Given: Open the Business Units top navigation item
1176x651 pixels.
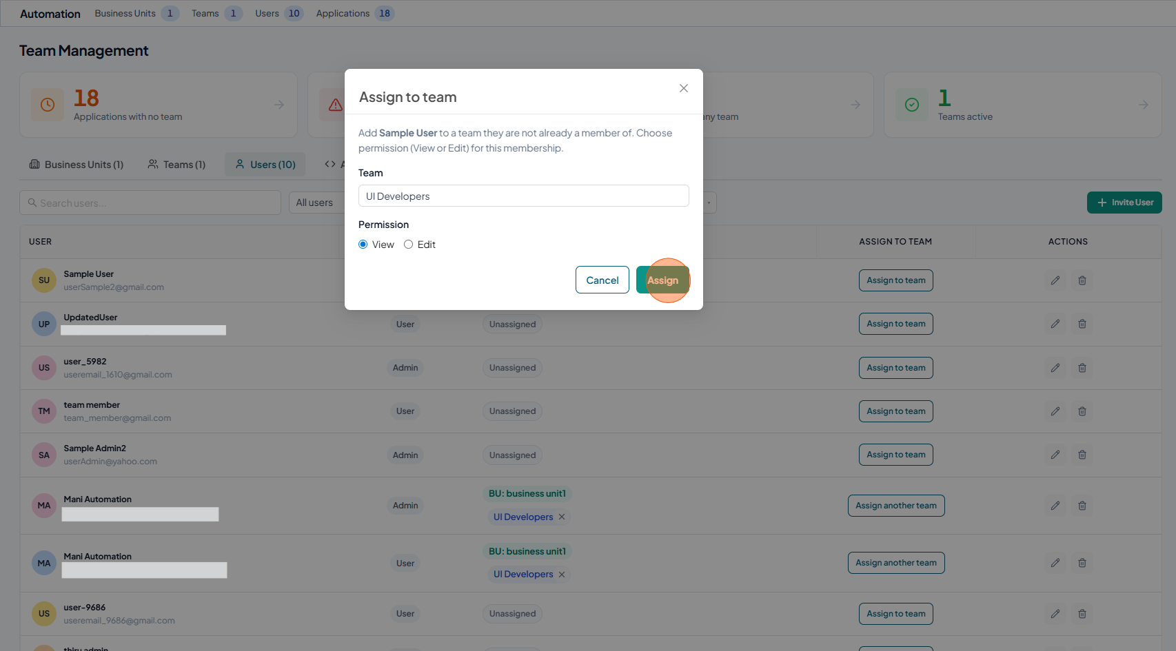Looking at the screenshot, I should (136, 13).
